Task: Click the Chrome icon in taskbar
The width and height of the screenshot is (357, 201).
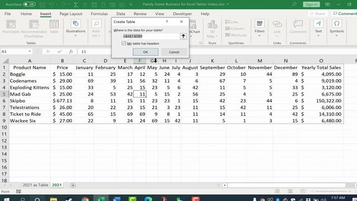Action: (85, 199)
